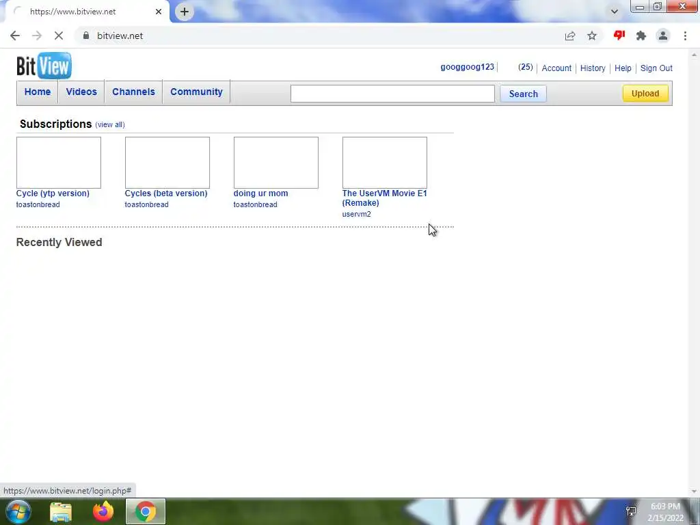Click the Search button
Image resolution: width=700 pixels, height=525 pixels.
523,94
